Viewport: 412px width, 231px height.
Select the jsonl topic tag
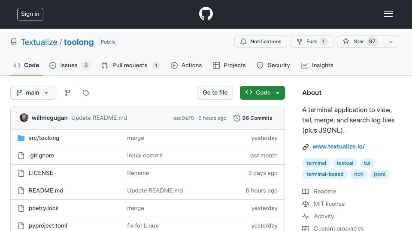tap(379, 174)
